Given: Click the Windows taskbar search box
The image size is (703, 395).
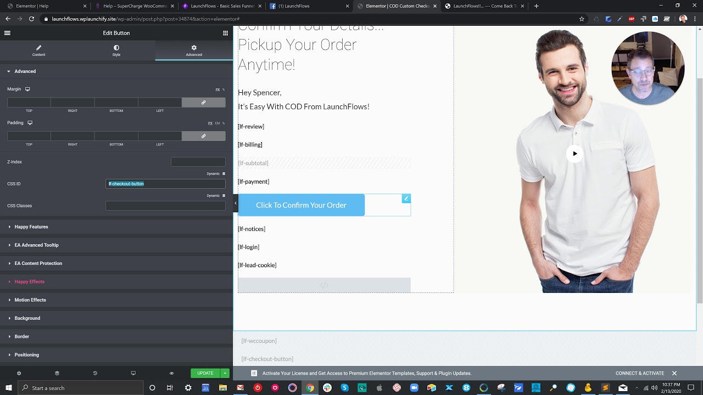Looking at the screenshot, I should point(80,388).
